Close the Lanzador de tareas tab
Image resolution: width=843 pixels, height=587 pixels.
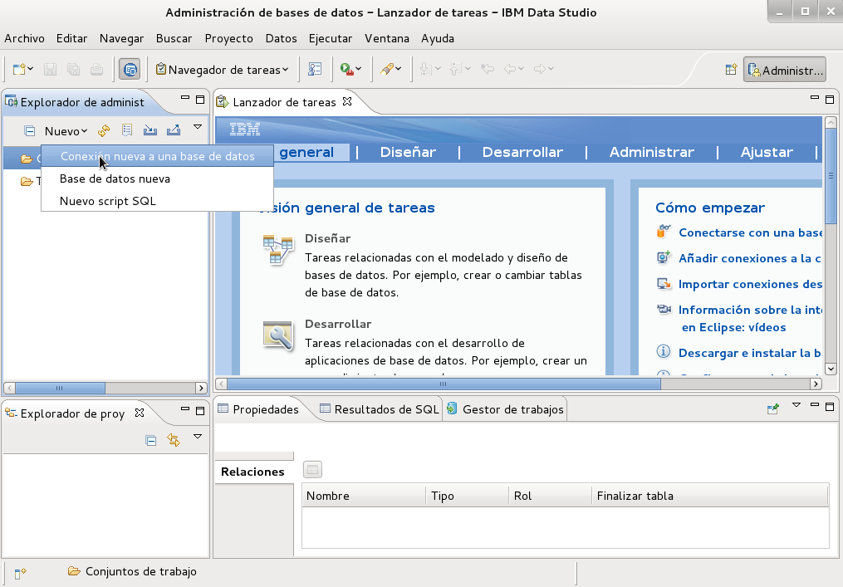(347, 101)
